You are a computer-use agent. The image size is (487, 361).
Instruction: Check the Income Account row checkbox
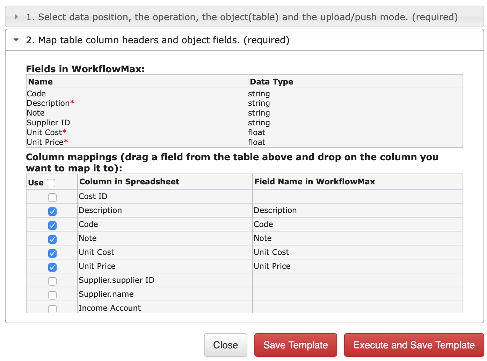pyautogui.click(x=52, y=309)
